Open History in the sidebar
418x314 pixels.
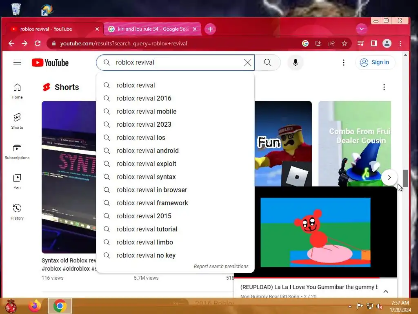click(17, 212)
